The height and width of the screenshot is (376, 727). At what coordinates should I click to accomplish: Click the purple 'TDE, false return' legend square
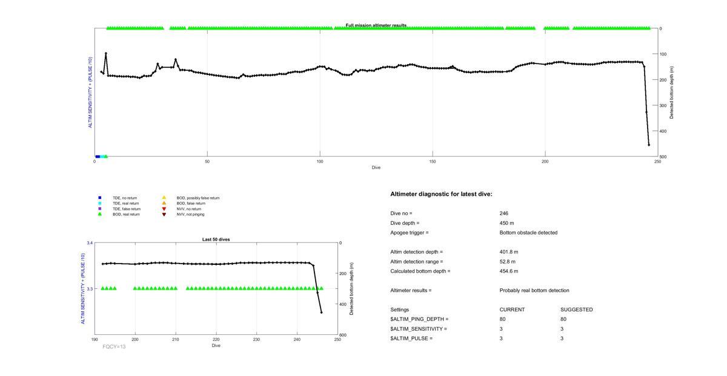(x=100, y=209)
